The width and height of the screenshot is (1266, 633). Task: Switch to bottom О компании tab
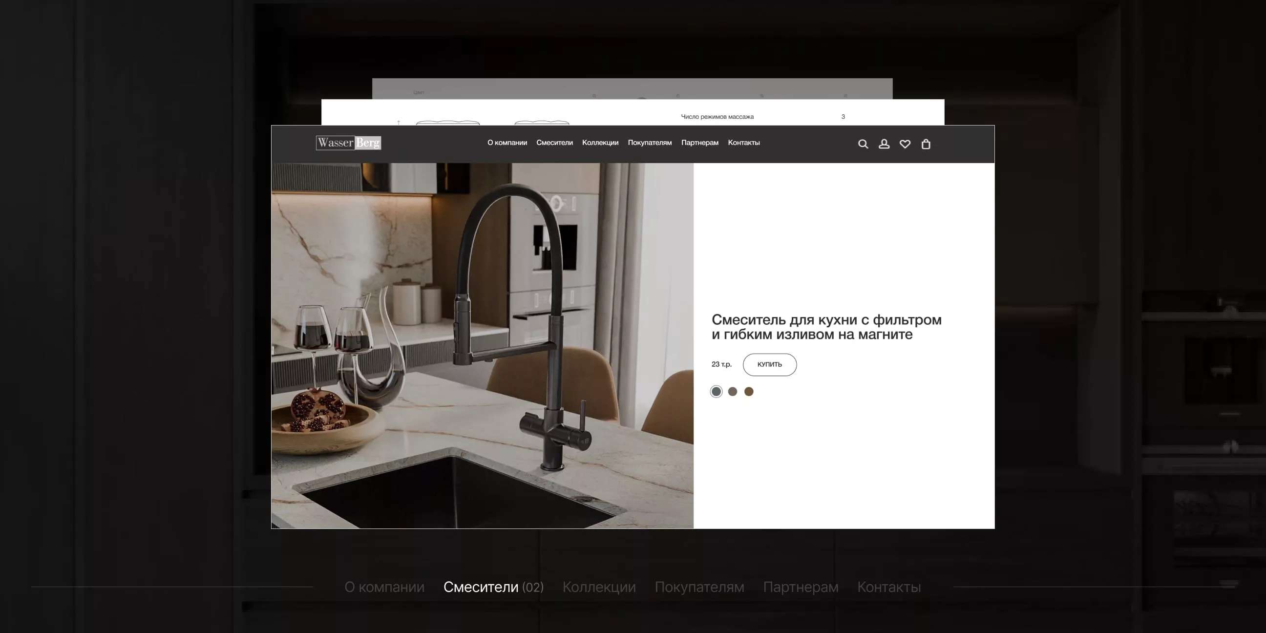384,587
